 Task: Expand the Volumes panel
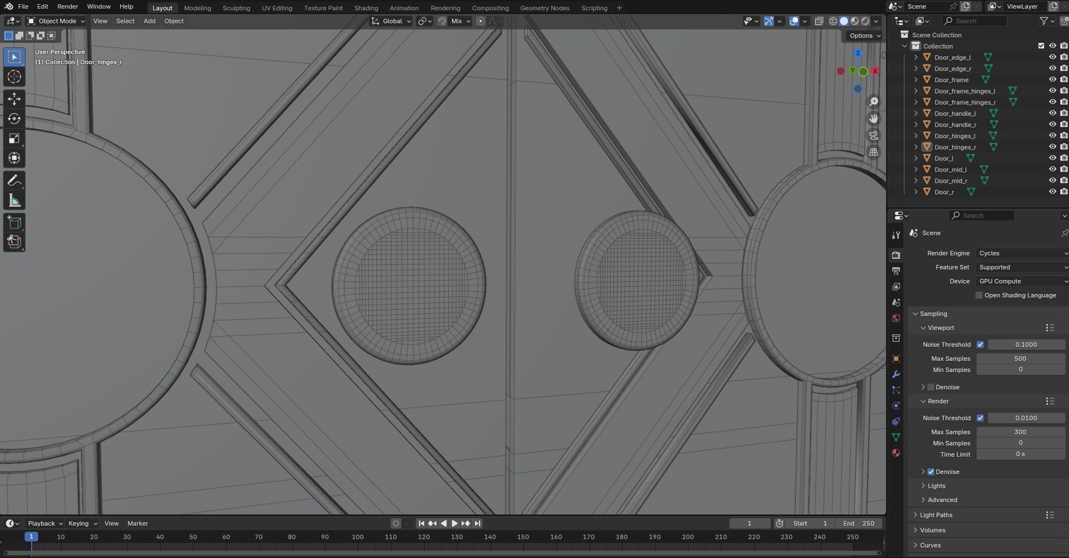click(932, 530)
